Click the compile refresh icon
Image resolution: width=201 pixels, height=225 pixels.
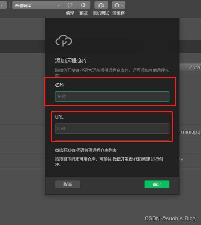coord(70,5)
